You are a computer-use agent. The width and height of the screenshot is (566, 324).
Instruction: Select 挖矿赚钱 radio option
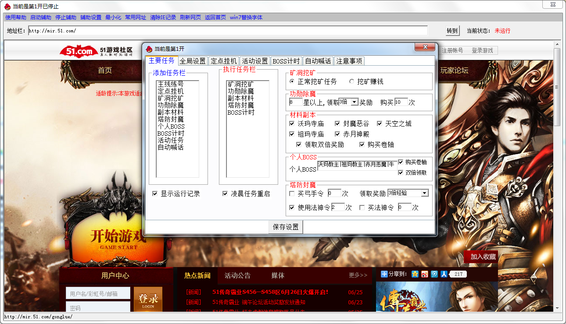366,82
